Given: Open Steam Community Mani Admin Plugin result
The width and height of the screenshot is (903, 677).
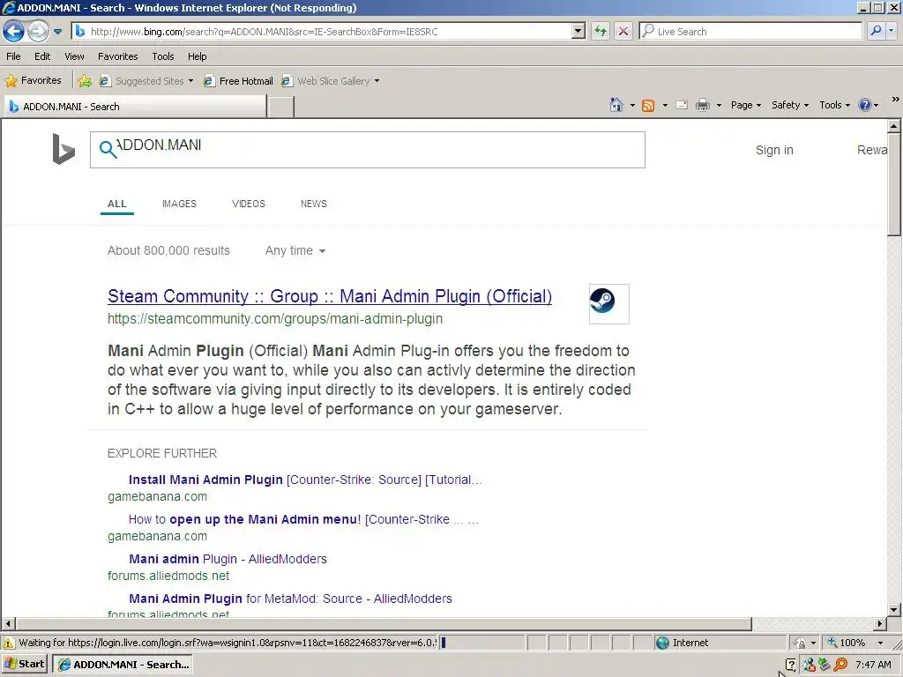Looking at the screenshot, I should tap(330, 296).
